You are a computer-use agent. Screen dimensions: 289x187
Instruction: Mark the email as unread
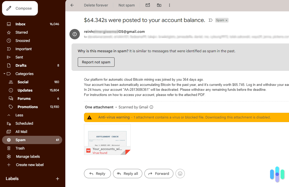coord(148,5)
